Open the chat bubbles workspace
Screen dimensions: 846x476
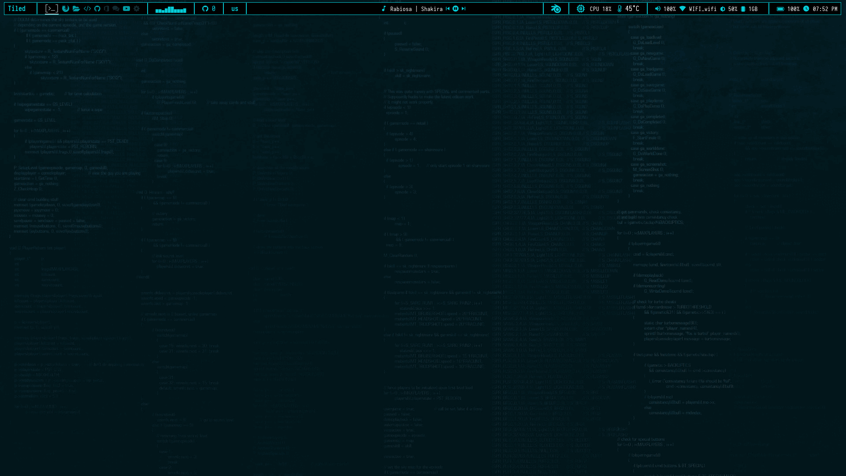(116, 9)
